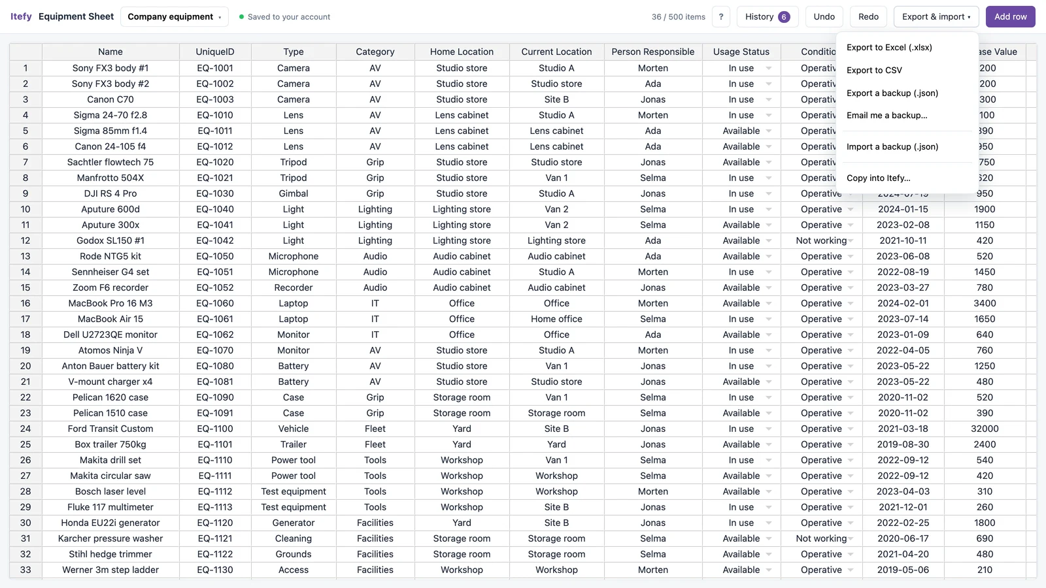
Task: Select the Current Location column header
Action: pyautogui.click(x=556, y=52)
